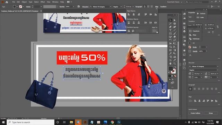Click vertical align bottom in floating Align panel
This screenshot has height=125, width=222.
[156, 15]
